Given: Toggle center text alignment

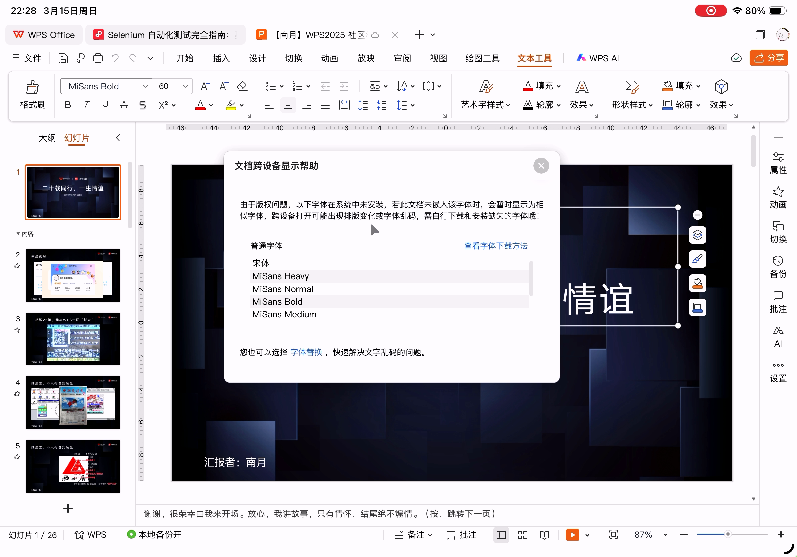Looking at the screenshot, I should click(x=288, y=105).
